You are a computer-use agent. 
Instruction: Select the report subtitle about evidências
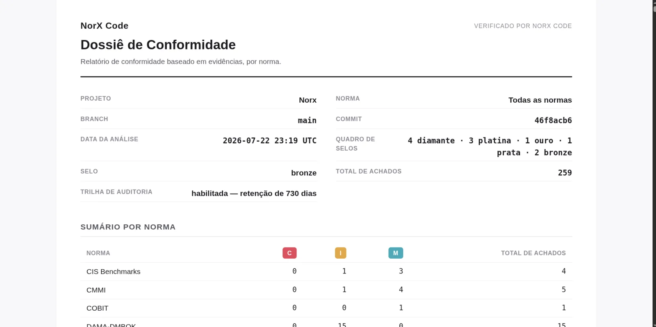click(x=181, y=62)
